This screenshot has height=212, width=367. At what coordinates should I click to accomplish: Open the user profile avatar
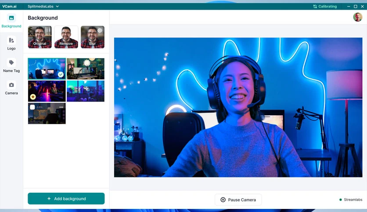click(357, 17)
